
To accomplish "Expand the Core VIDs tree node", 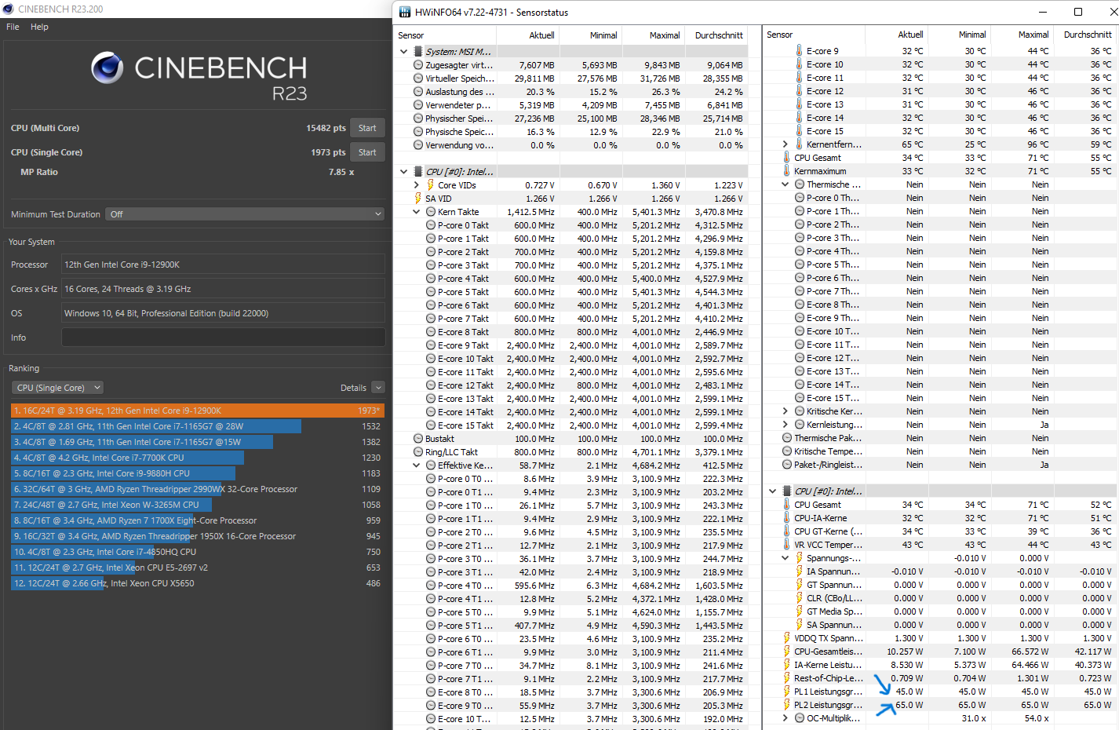I will [x=417, y=185].
